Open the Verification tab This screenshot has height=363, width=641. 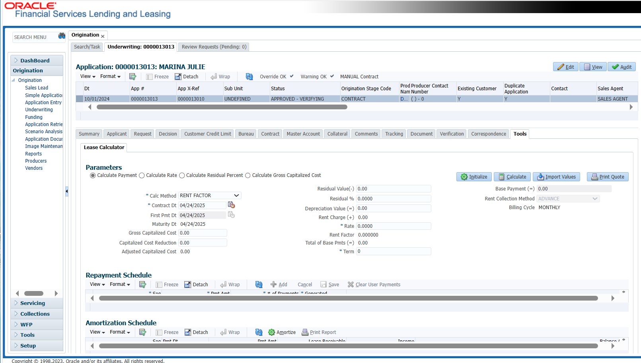452,134
